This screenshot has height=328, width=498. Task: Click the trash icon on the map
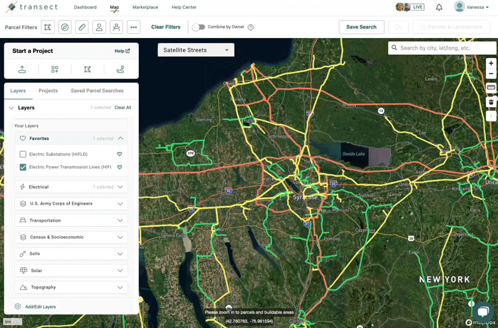coord(491,102)
